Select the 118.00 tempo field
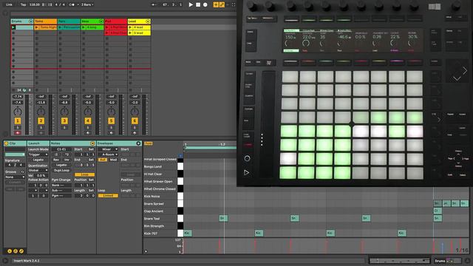473x266 pixels. coord(35,4)
